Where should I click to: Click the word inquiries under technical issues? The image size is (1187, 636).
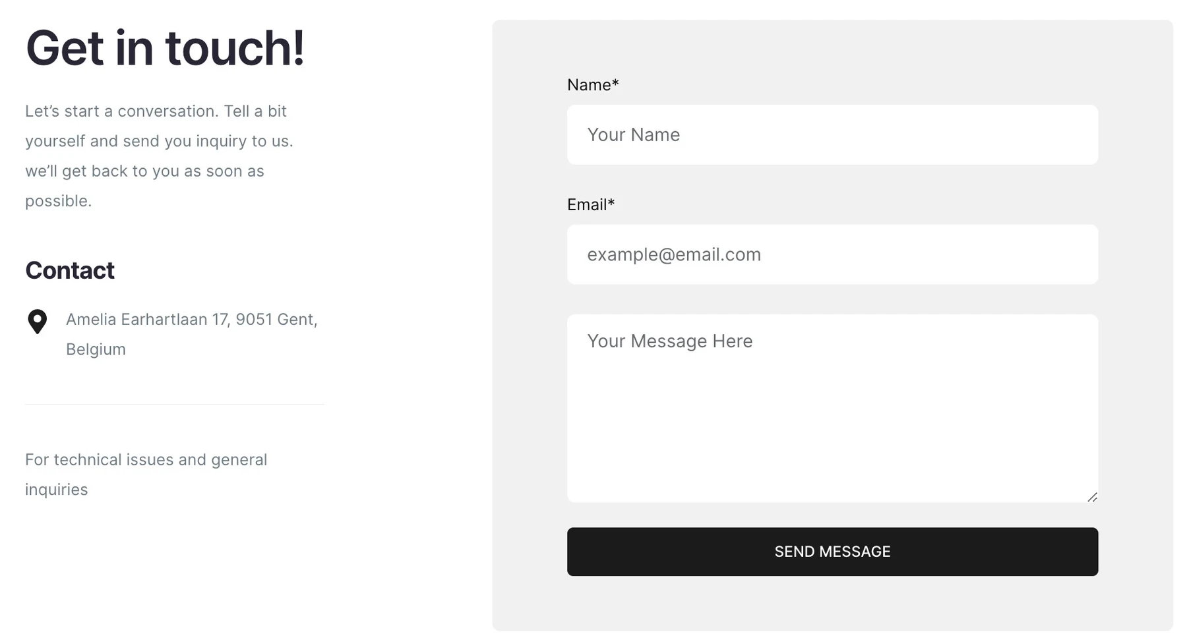(56, 490)
